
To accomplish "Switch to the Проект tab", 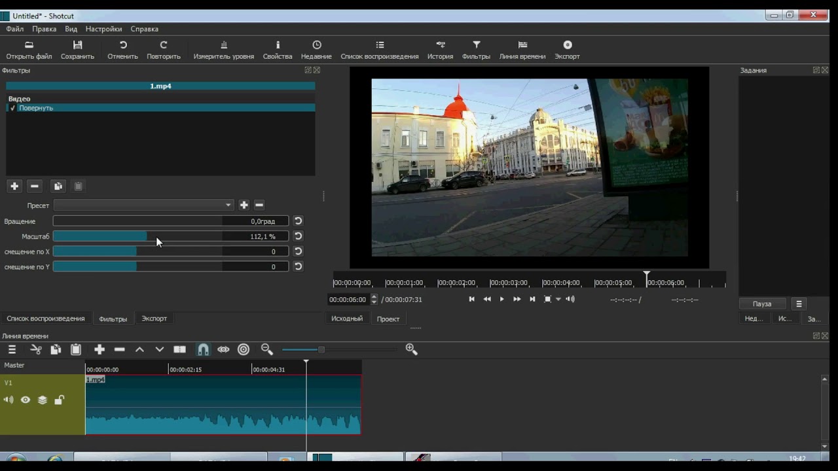I will click(x=388, y=319).
